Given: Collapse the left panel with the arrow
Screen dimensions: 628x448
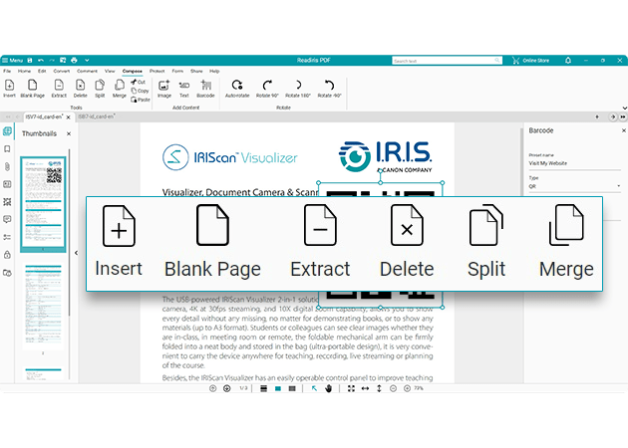Looking at the screenshot, I should point(76,253).
